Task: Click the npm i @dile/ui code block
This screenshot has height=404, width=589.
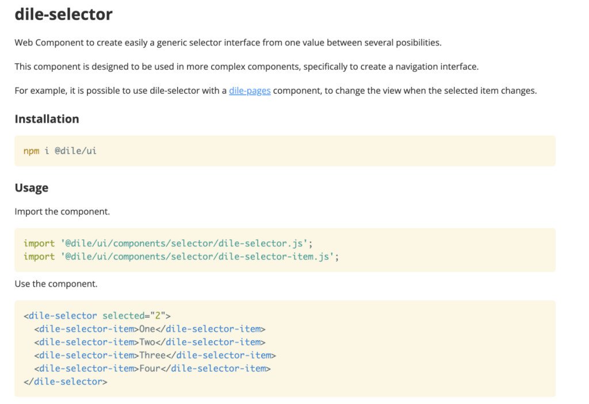Action: point(285,151)
